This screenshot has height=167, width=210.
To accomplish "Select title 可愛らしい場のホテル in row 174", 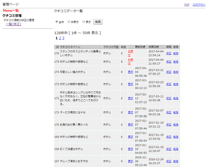I will pyautogui.click(x=73, y=72).
